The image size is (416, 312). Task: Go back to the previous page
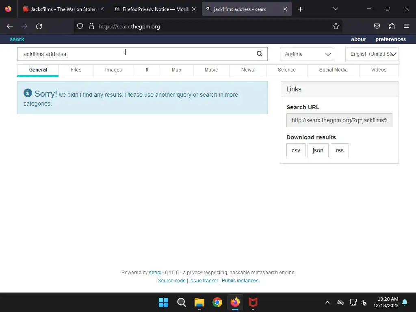click(10, 26)
